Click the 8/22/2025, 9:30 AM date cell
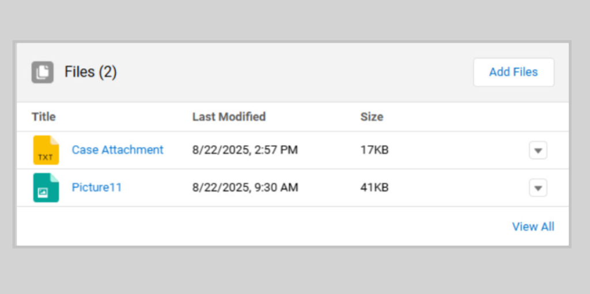The width and height of the screenshot is (590, 294). 245,188
